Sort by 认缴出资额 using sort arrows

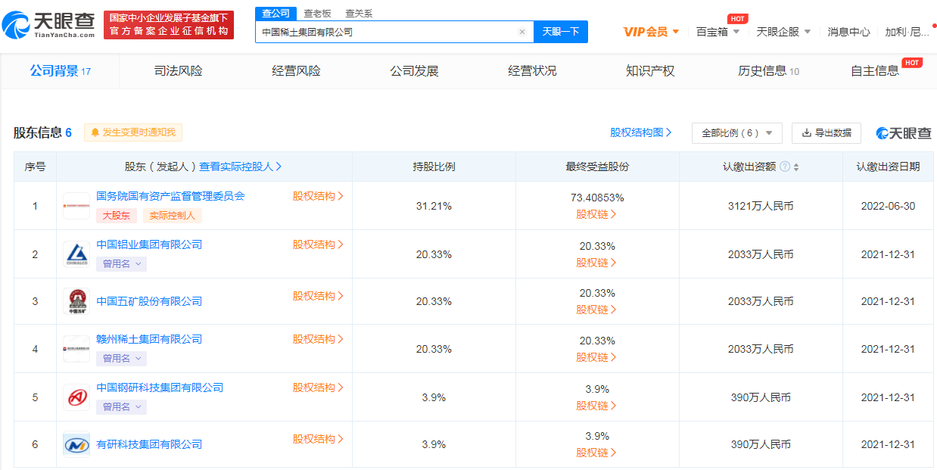click(x=796, y=167)
